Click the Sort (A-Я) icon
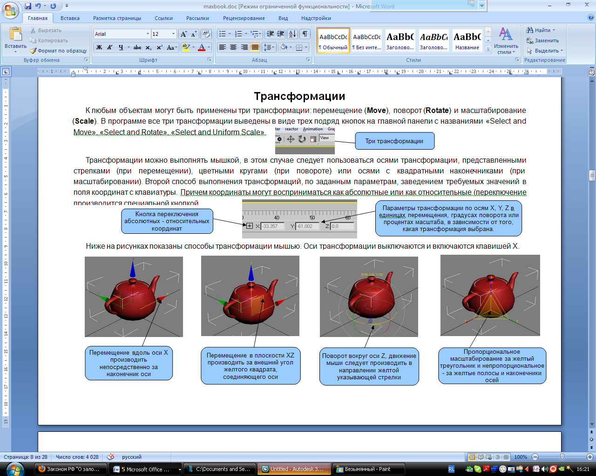Screen dimensions: 596x476 [292, 34]
